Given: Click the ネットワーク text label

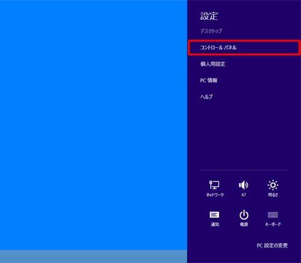Looking at the screenshot, I should coord(215,195).
